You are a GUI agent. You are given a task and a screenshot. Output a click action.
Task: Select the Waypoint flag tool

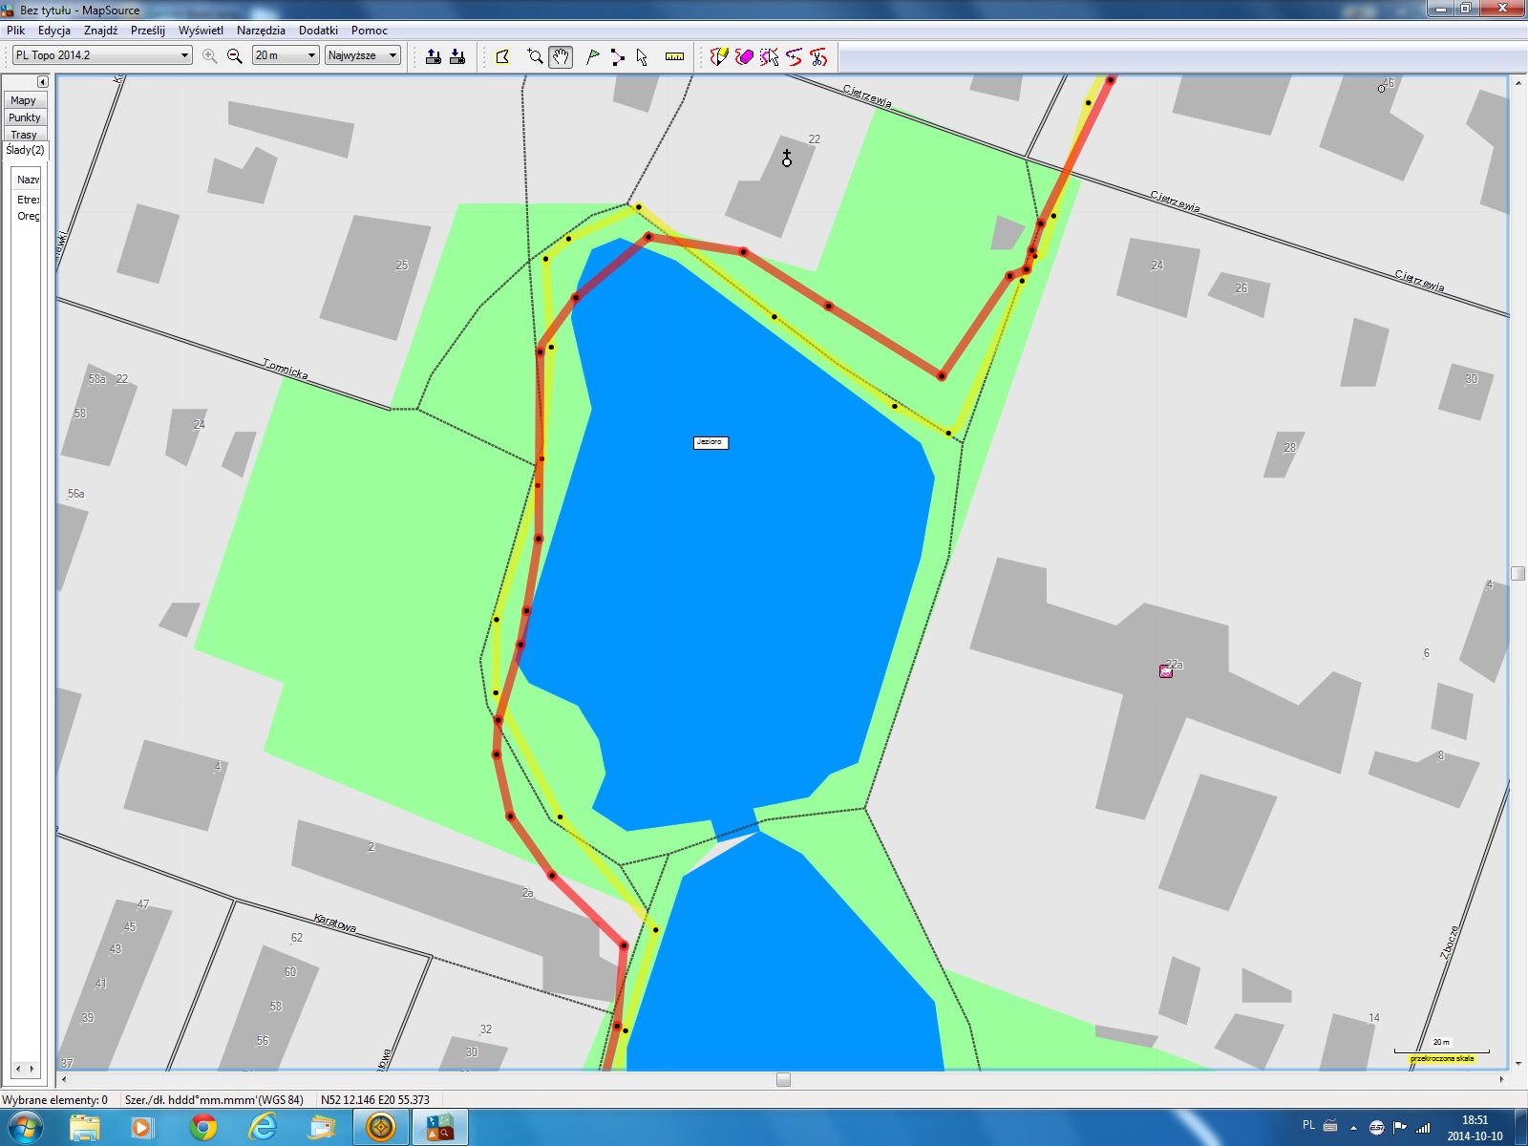(592, 56)
